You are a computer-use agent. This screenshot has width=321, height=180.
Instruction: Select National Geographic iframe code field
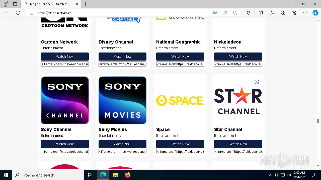[x=180, y=64]
